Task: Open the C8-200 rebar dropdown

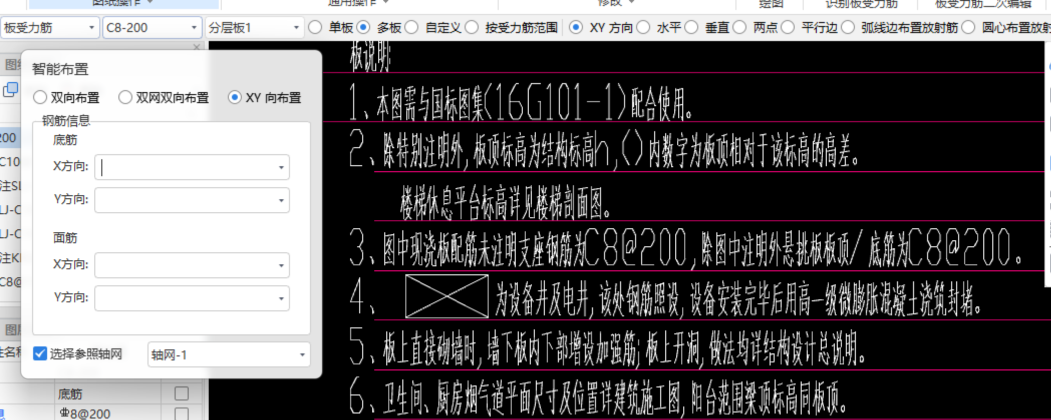Action: click(x=152, y=28)
